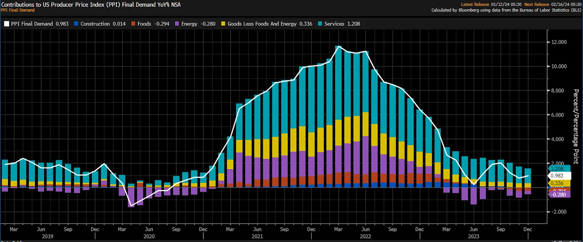
Task: Click the white line's peak at March 2022
Action: tap(339, 46)
